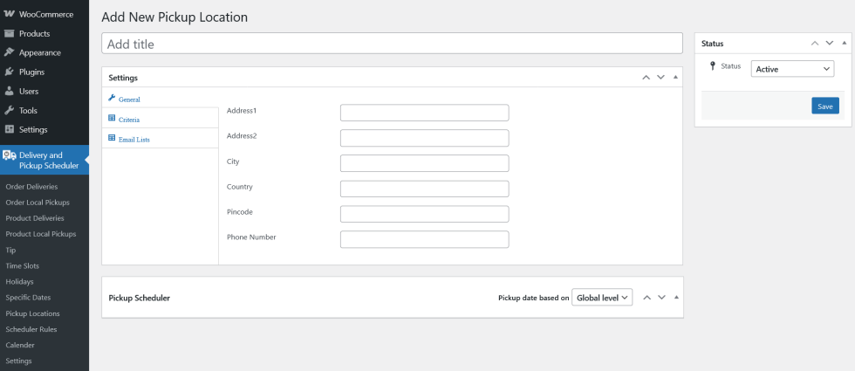
Task: Click the Plugins plug icon
Action: 9,72
